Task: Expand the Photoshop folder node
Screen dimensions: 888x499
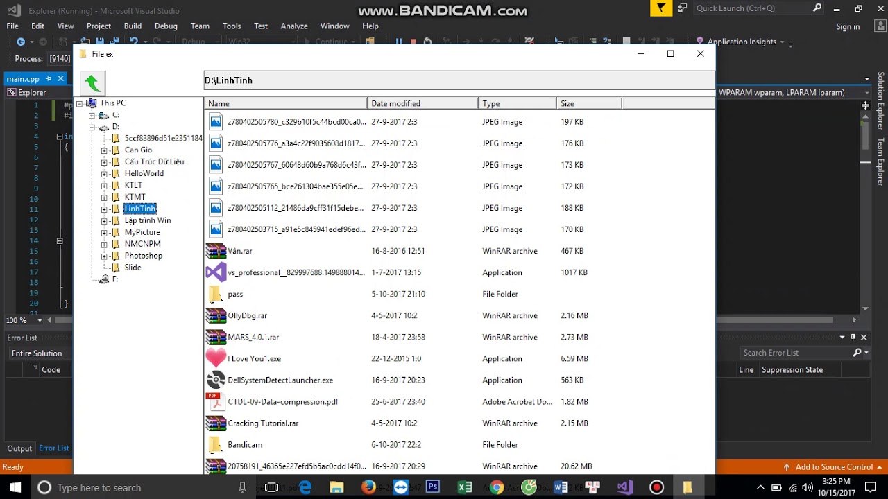Action: click(104, 256)
